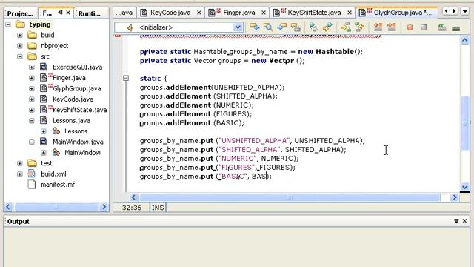The height and width of the screenshot is (267, 474).
Task: Open the KeyShiftState.java editor tab
Action: [x=314, y=13]
